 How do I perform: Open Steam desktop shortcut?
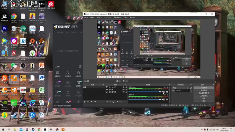pos(14,116)
